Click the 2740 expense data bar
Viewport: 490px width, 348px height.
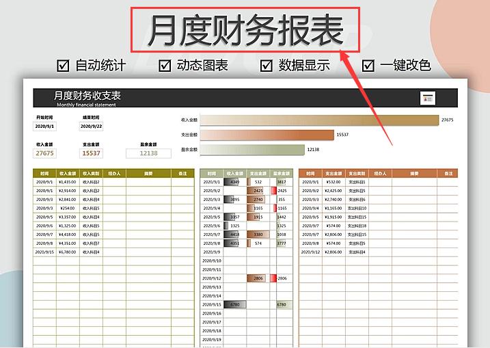coord(256,199)
